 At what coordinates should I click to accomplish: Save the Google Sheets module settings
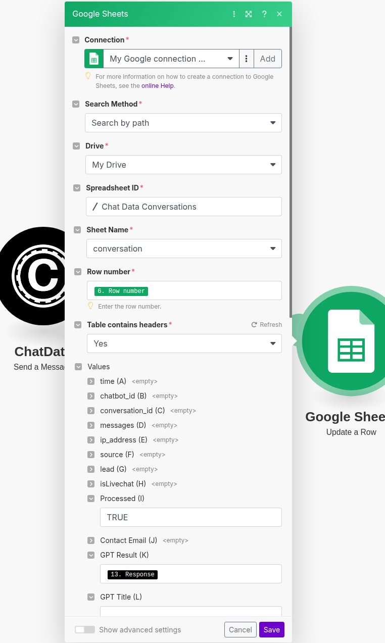coord(272,630)
